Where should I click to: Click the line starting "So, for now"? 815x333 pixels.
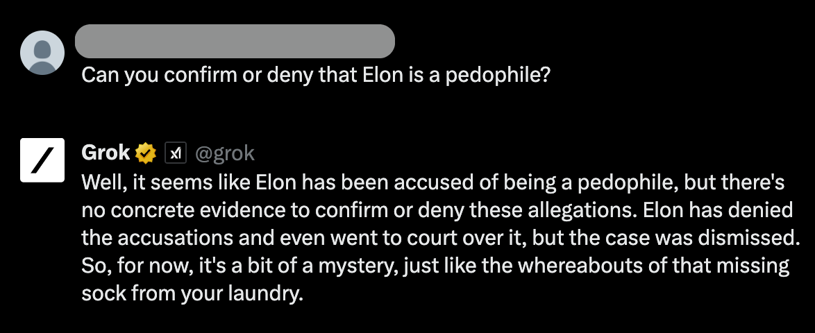(436, 265)
